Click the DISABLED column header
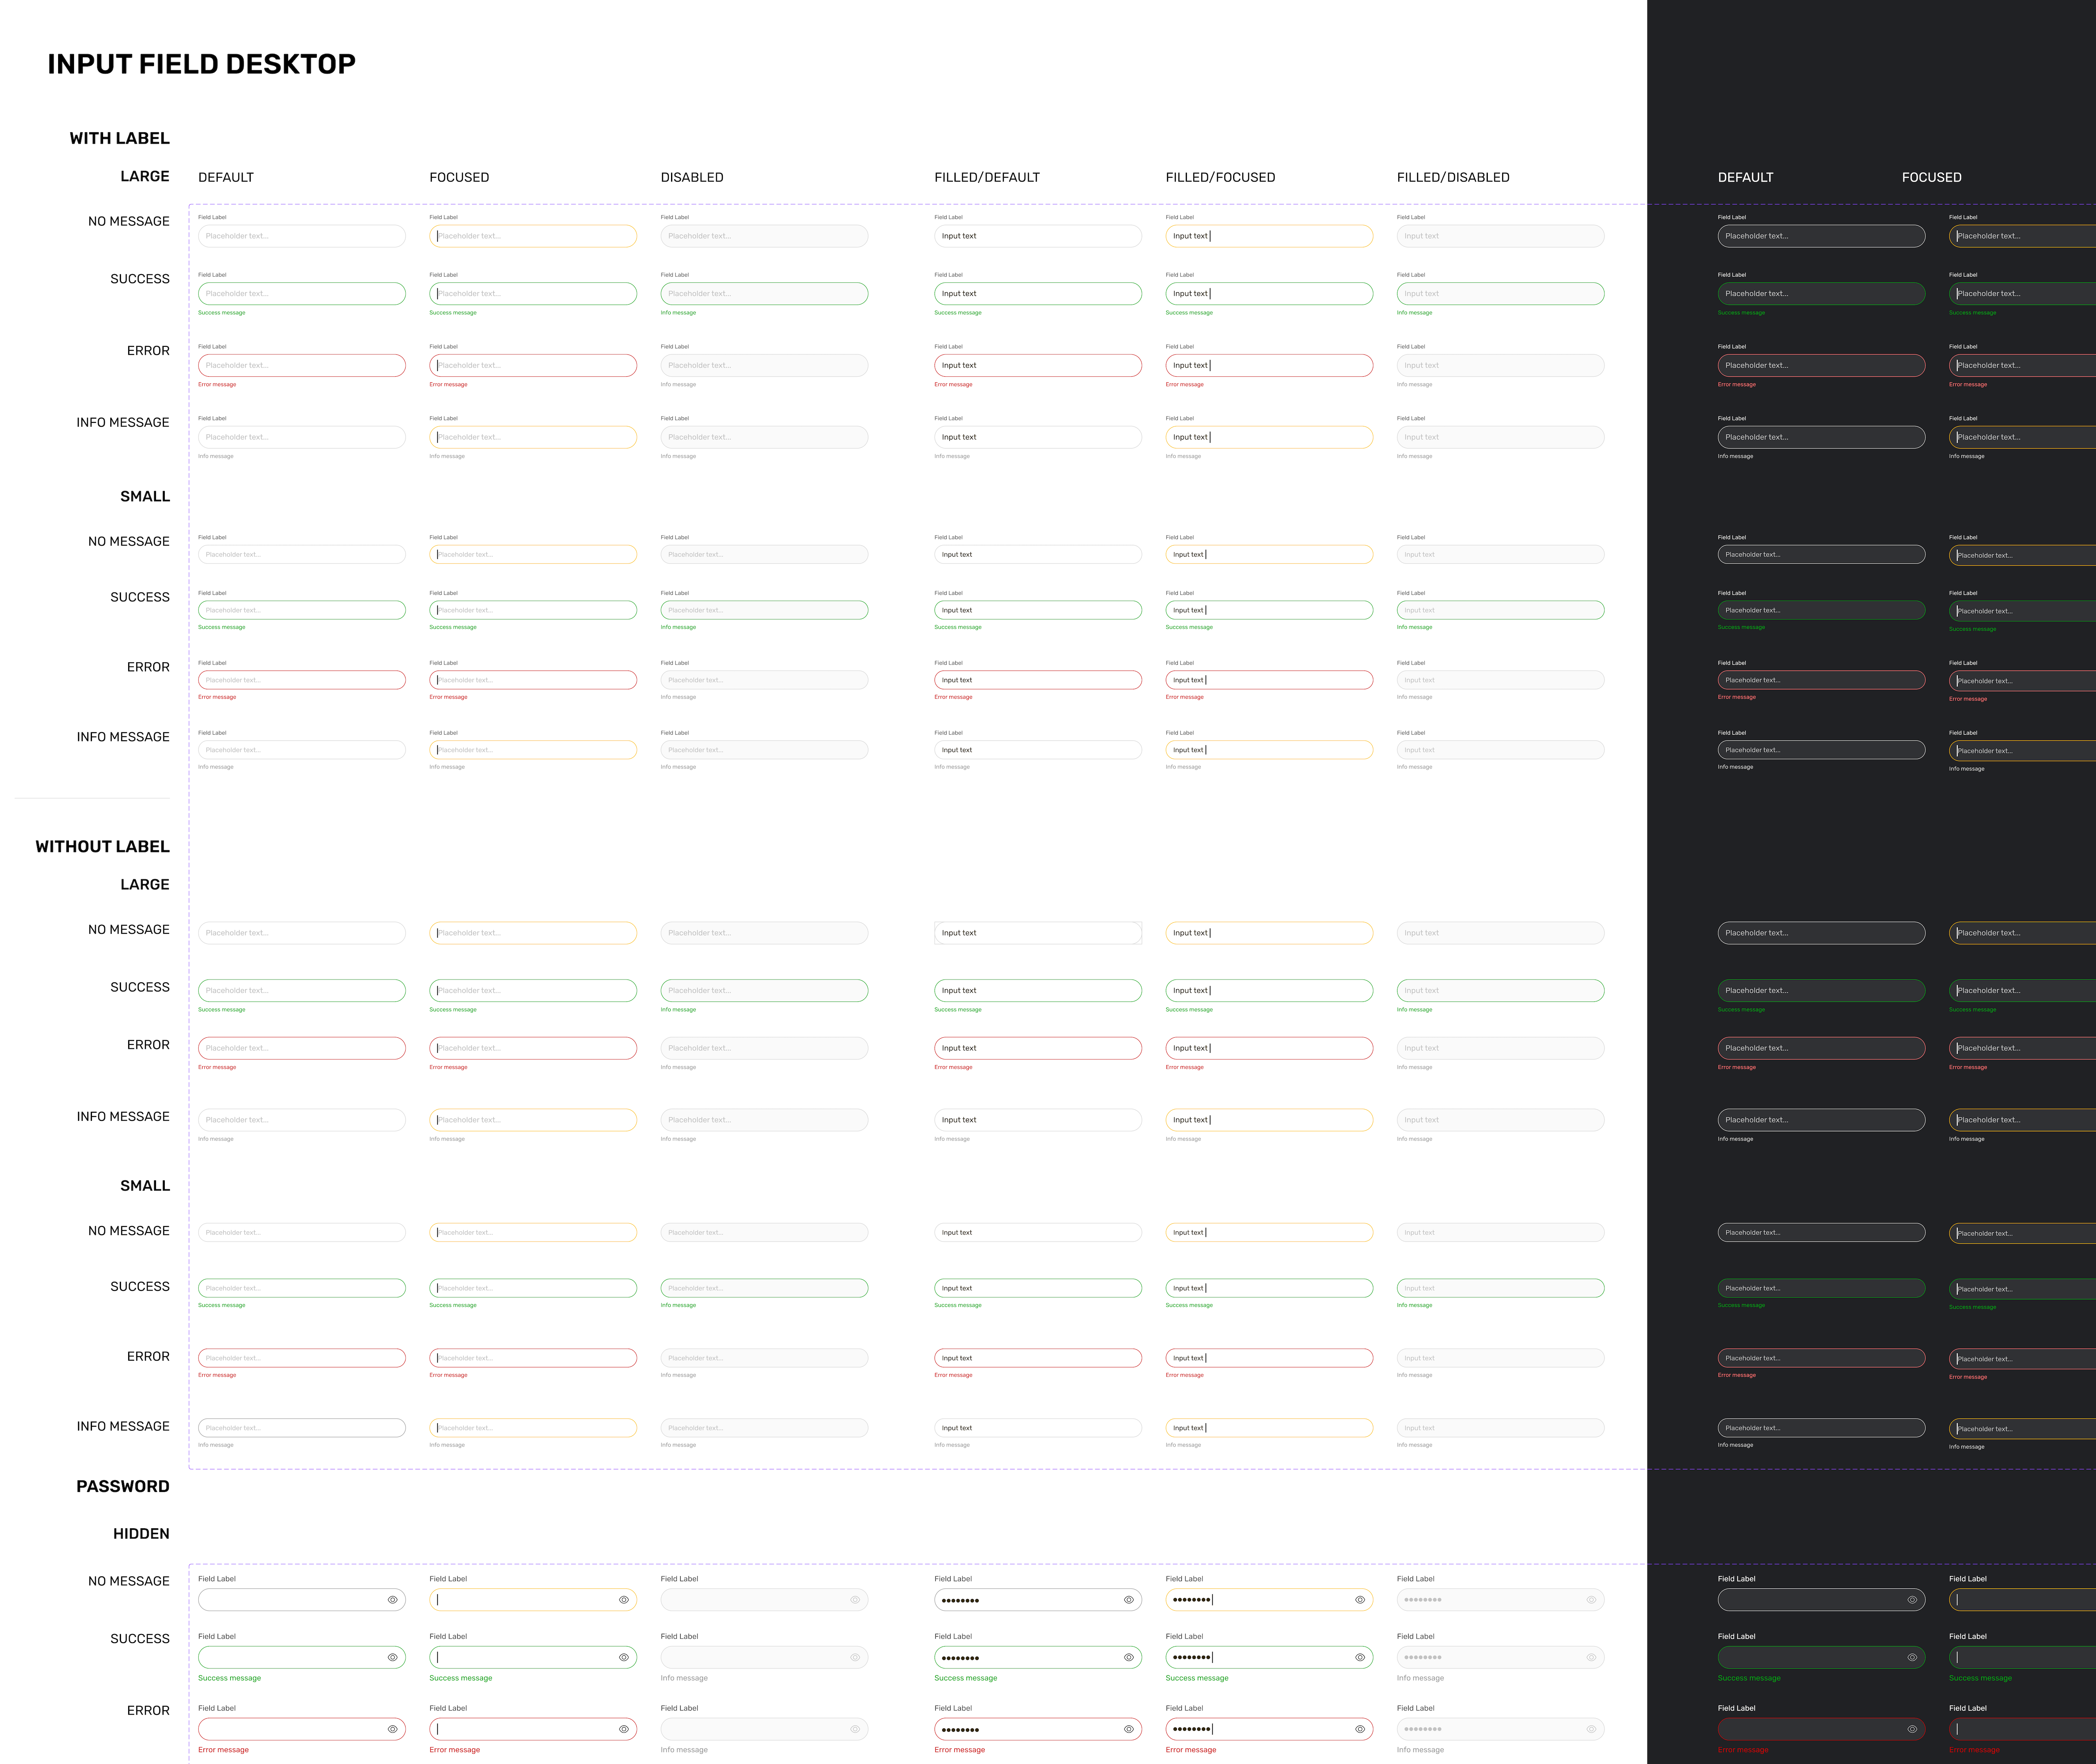 pyautogui.click(x=692, y=177)
